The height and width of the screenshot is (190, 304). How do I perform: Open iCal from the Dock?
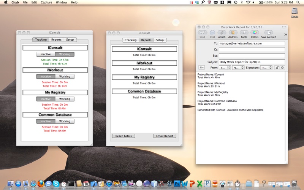click(x=86, y=184)
